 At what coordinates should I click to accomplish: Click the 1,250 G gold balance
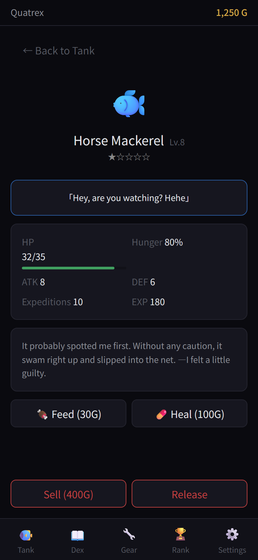232,13
